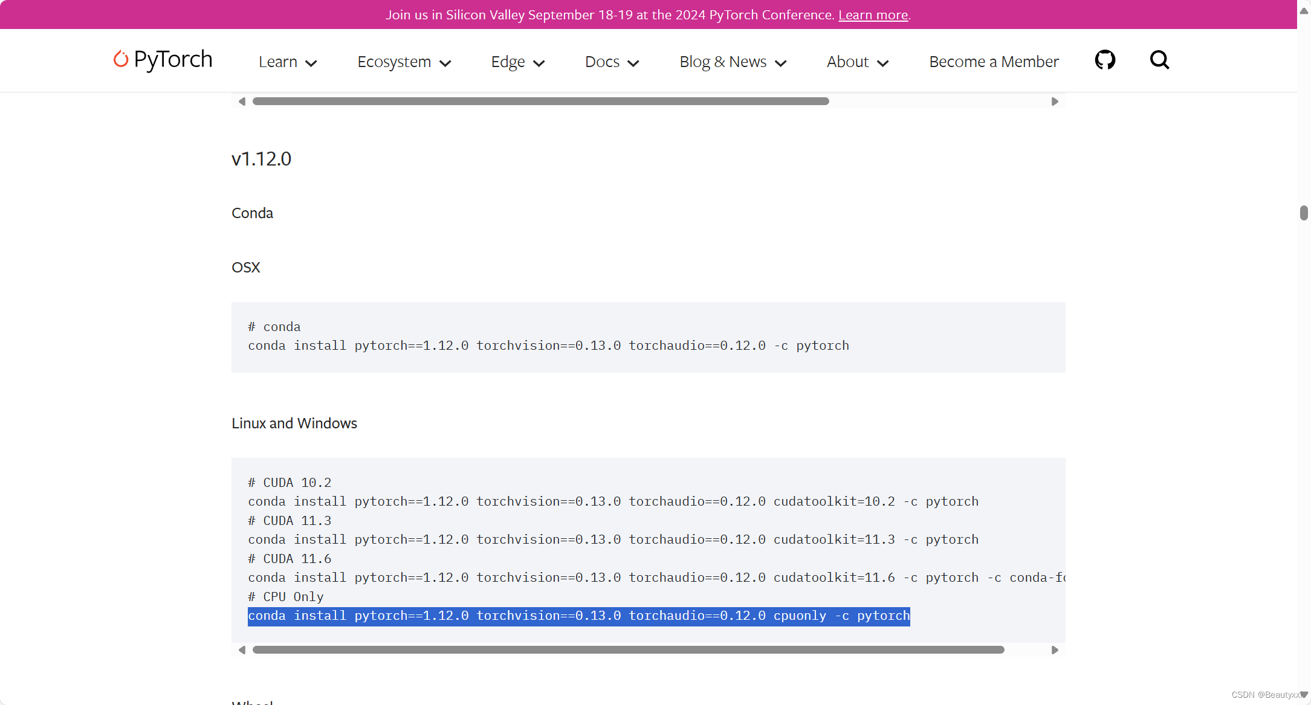The image size is (1311, 705).
Task: Click the page vertical scrollbar thumb
Action: coord(1304,213)
